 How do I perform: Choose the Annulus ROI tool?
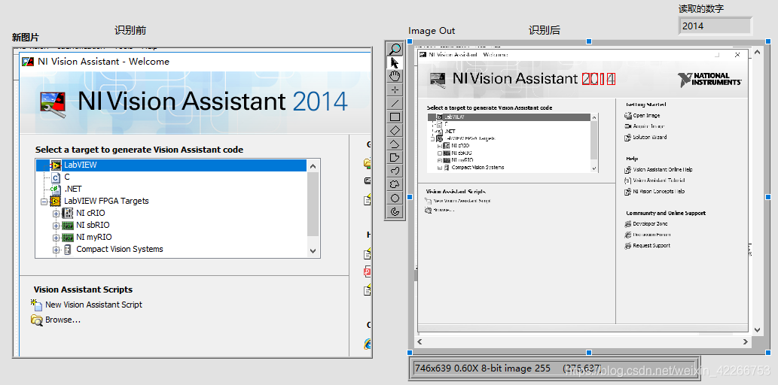pyautogui.click(x=395, y=212)
